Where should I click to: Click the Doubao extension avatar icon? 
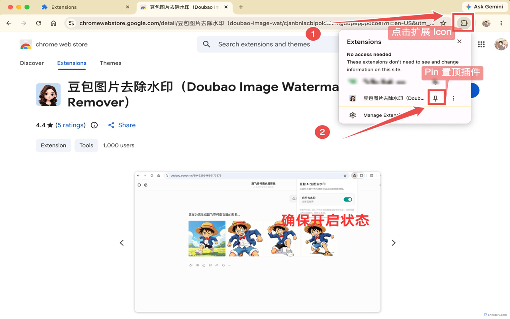point(48,95)
